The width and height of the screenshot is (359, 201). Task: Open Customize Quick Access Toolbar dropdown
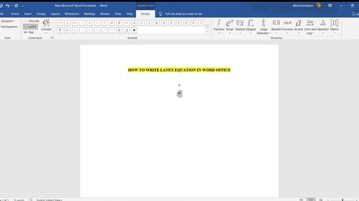[23, 6]
